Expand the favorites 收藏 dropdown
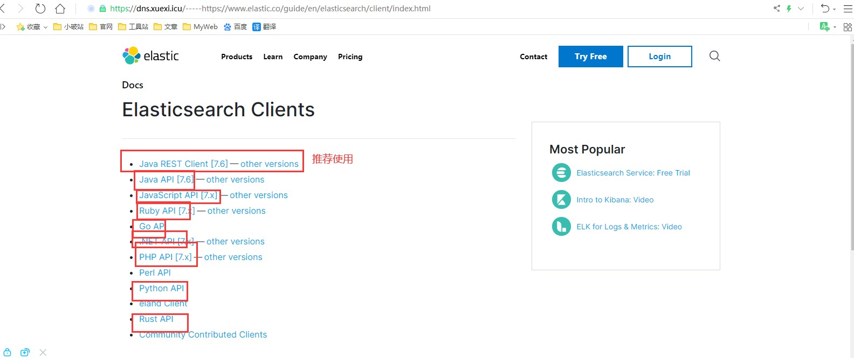Image resolution: width=854 pixels, height=358 pixels. [x=46, y=27]
